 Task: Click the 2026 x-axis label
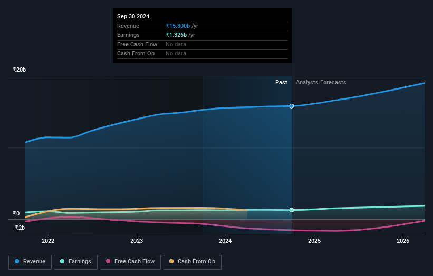pos(403,241)
